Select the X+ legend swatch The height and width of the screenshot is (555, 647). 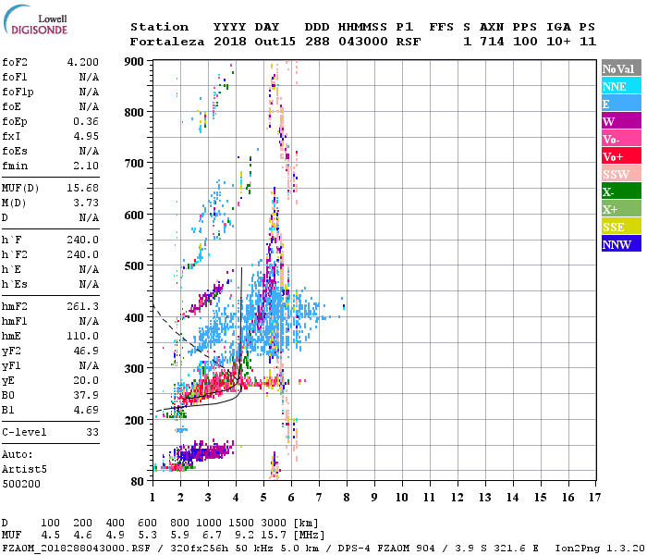tap(621, 209)
